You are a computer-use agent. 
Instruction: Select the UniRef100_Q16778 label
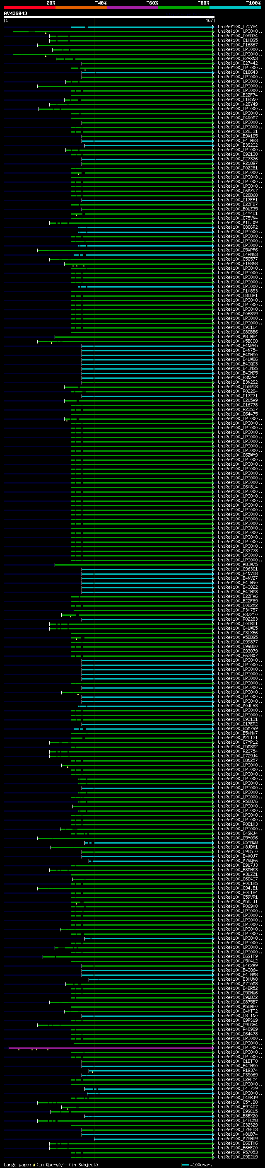coord(237,405)
